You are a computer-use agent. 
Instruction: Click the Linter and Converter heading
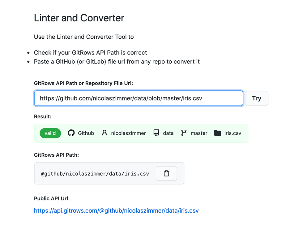point(79,18)
